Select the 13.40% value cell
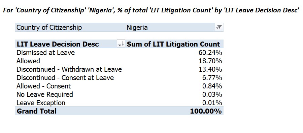This screenshot has height=133, width=303. 210,69
